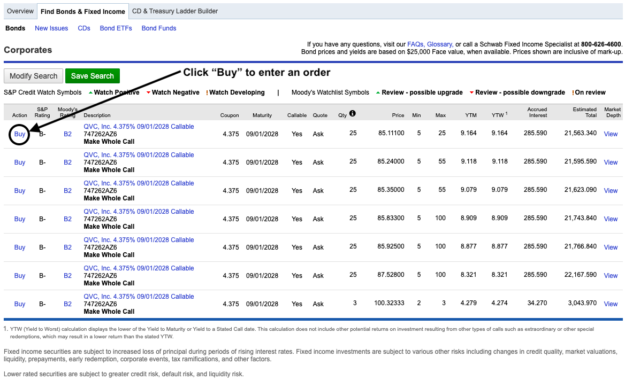Buy the QVC bond priced at 85.24000

coord(19,162)
